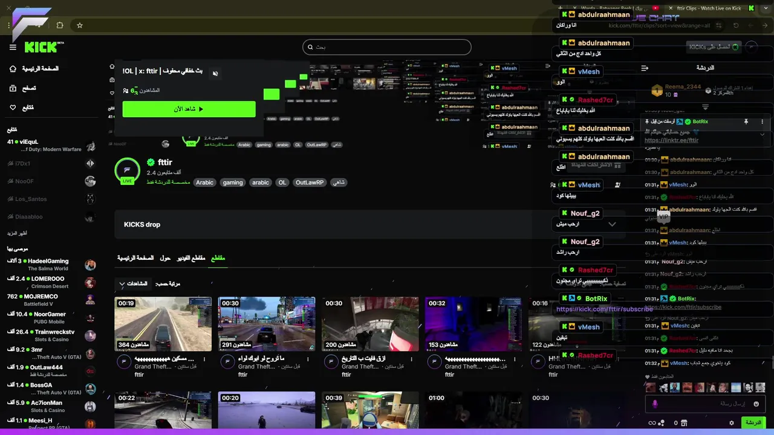Unpin the BotRix pinned message
Viewport: 774px width, 435px height.
point(746,121)
